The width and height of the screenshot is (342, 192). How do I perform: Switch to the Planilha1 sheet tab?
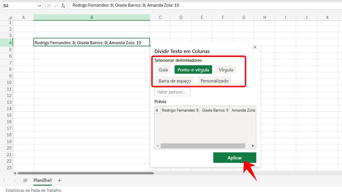pos(42,180)
